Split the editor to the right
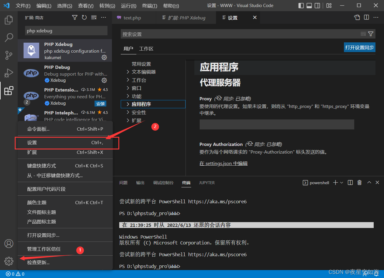 pos(366,18)
